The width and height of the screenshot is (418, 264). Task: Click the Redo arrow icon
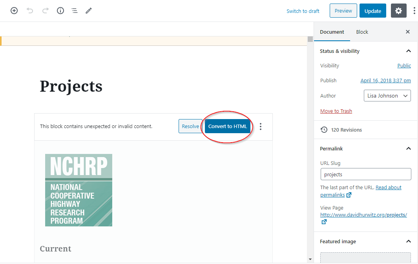[x=46, y=11]
